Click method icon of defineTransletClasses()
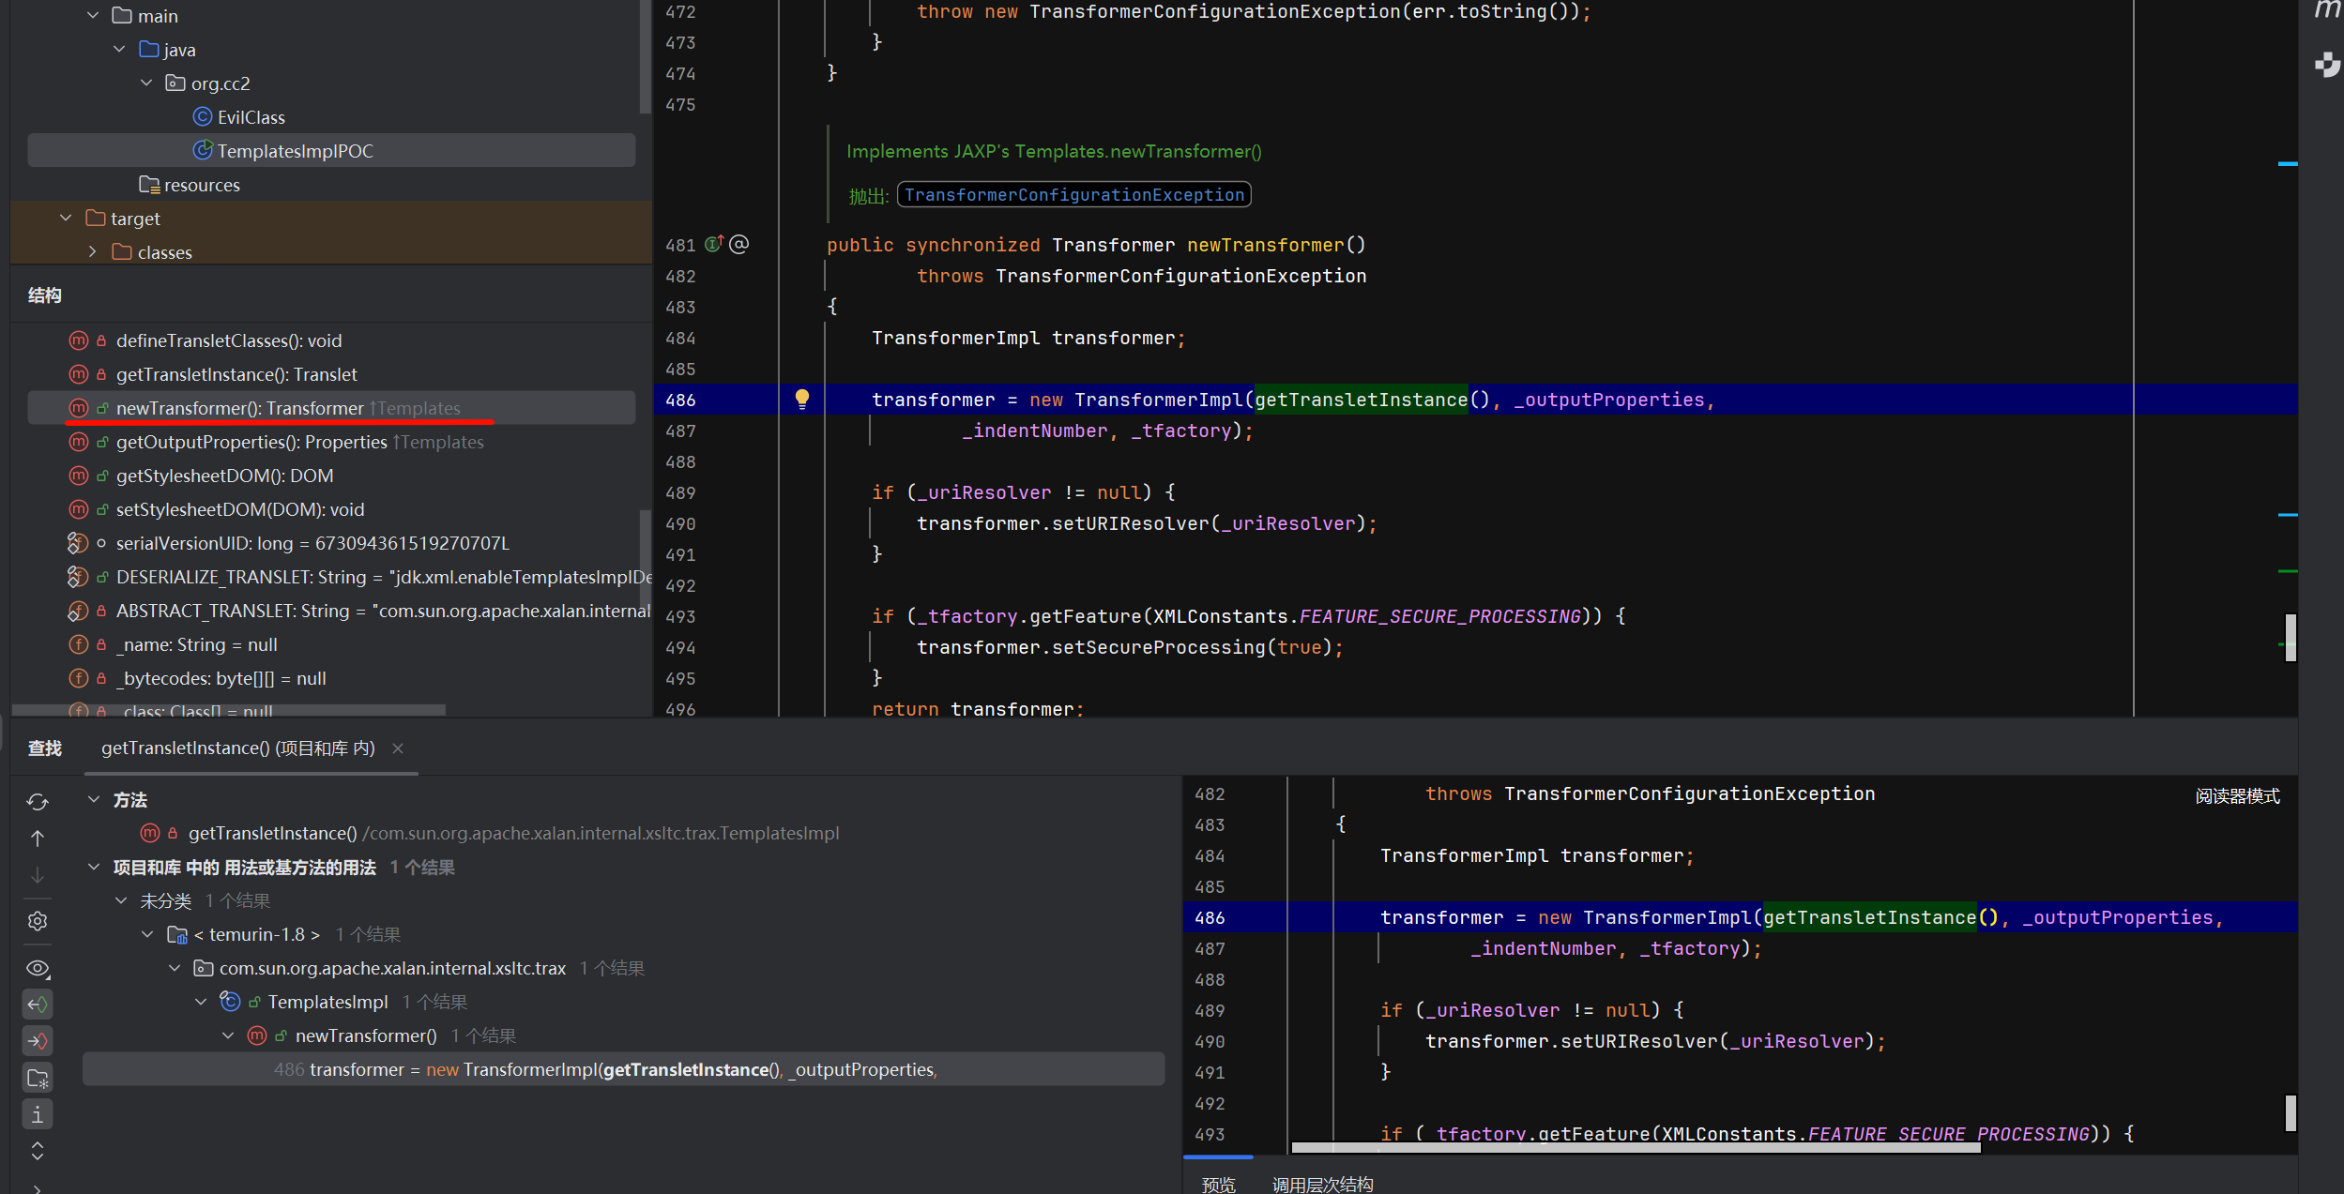Image resolution: width=2344 pixels, height=1194 pixels. (x=79, y=340)
